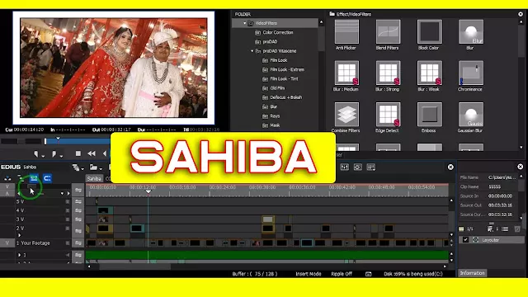Screen dimensions: 528x297
Task: Open the Set In button dropdown arrow
Action: (43, 156)
